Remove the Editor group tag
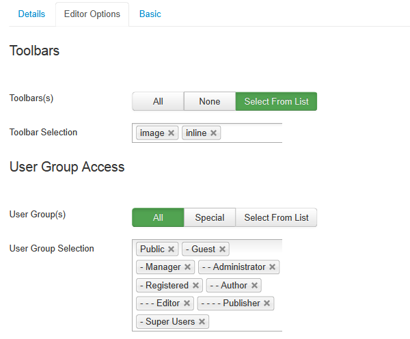Image resolution: width=410 pixels, height=339 pixels. tap(187, 303)
